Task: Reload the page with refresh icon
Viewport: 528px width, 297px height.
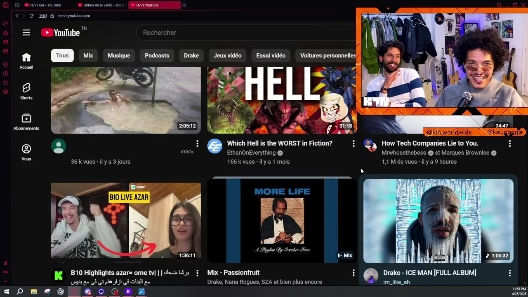Action: [31, 16]
